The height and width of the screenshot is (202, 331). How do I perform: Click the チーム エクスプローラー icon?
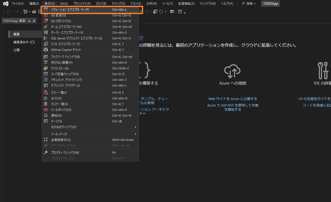coord(46,27)
